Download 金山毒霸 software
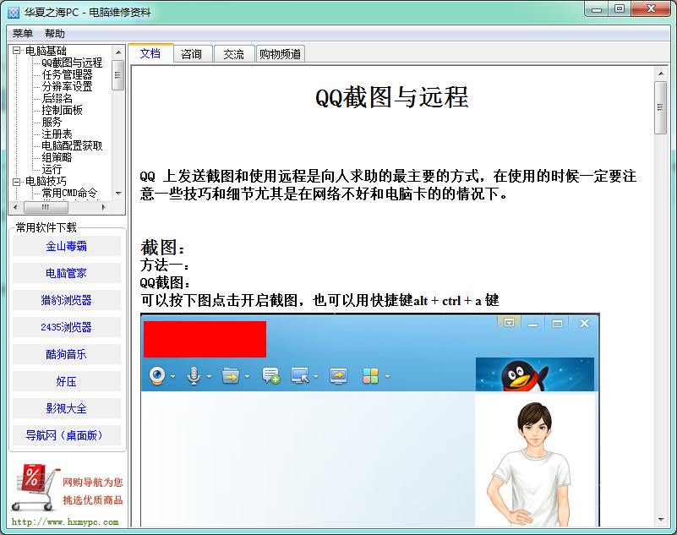The image size is (677, 535). pyautogui.click(x=67, y=246)
